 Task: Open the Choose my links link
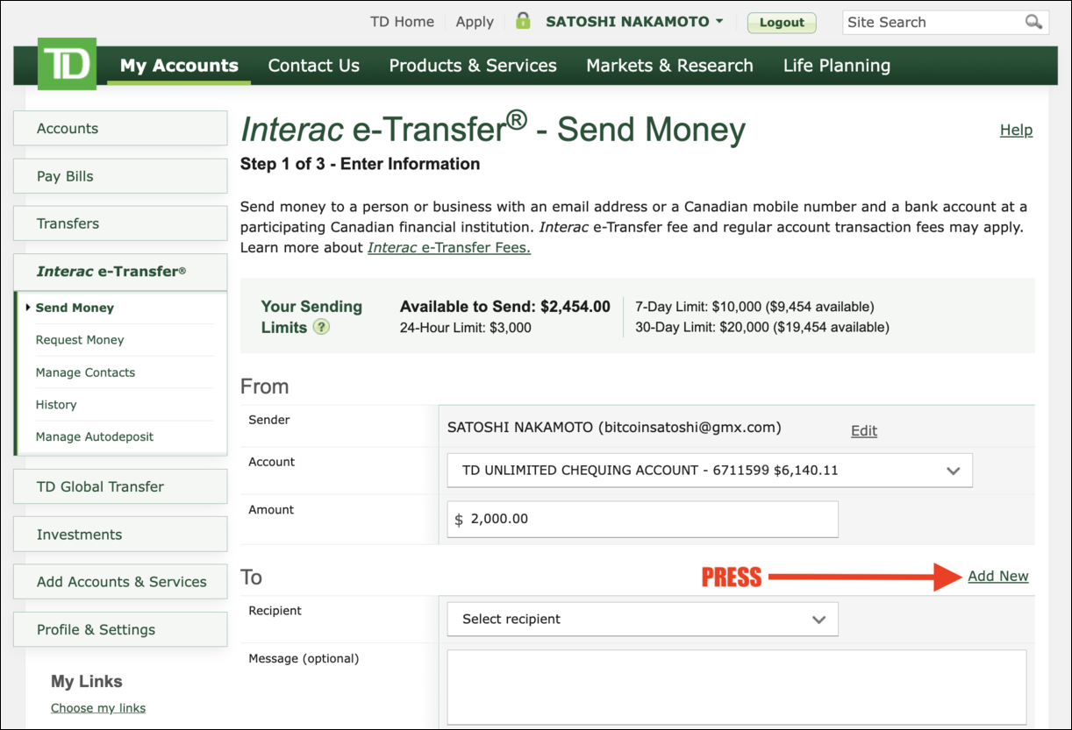tap(98, 708)
